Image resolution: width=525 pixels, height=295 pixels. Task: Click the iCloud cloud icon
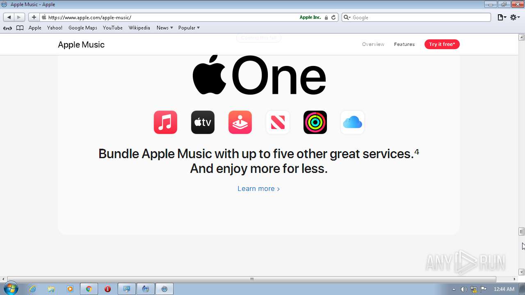[x=352, y=122]
